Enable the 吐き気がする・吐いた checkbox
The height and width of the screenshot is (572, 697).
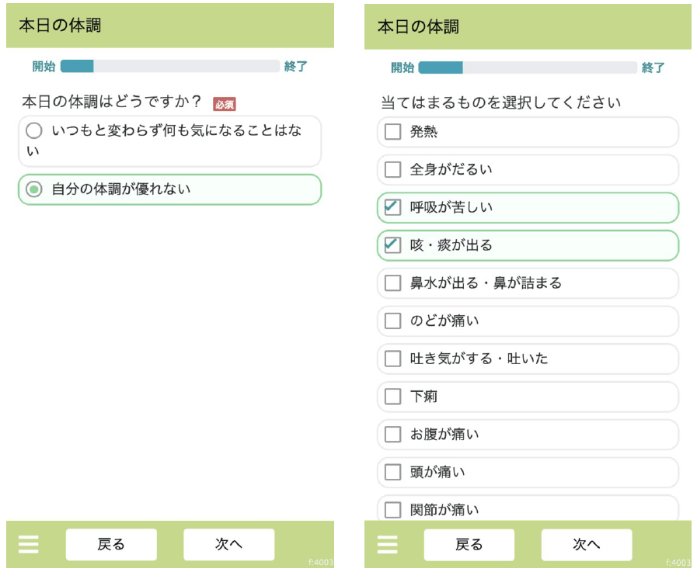click(393, 359)
